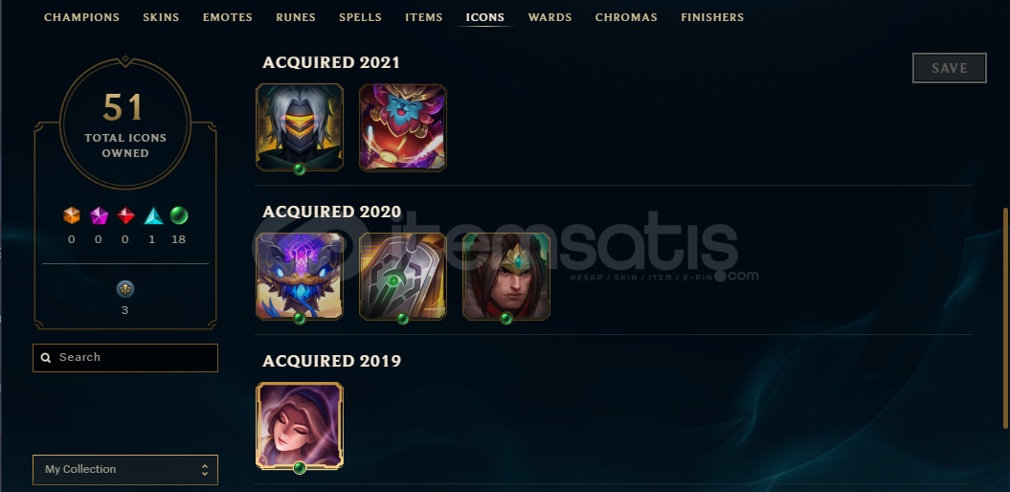1010x492 pixels.
Task: Choose the gray shield emblem 2020 icon
Action: click(403, 277)
